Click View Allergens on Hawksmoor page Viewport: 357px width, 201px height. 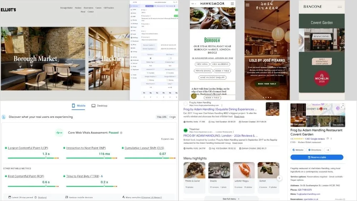(220, 64)
